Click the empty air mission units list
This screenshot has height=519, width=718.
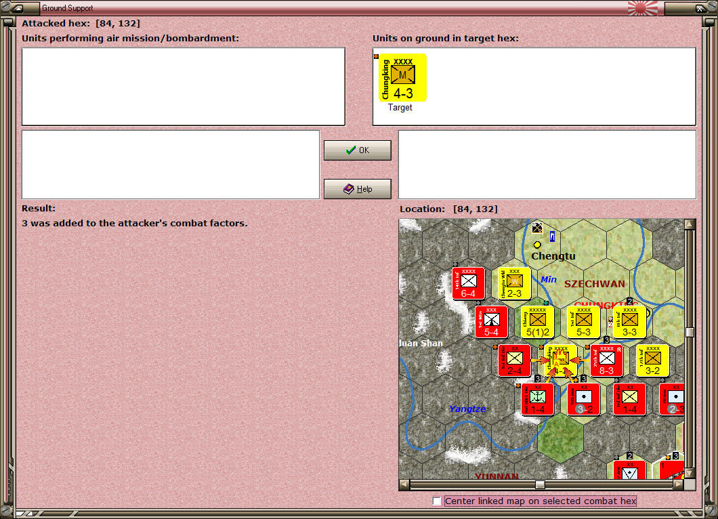pyautogui.click(x=184, y=87)
